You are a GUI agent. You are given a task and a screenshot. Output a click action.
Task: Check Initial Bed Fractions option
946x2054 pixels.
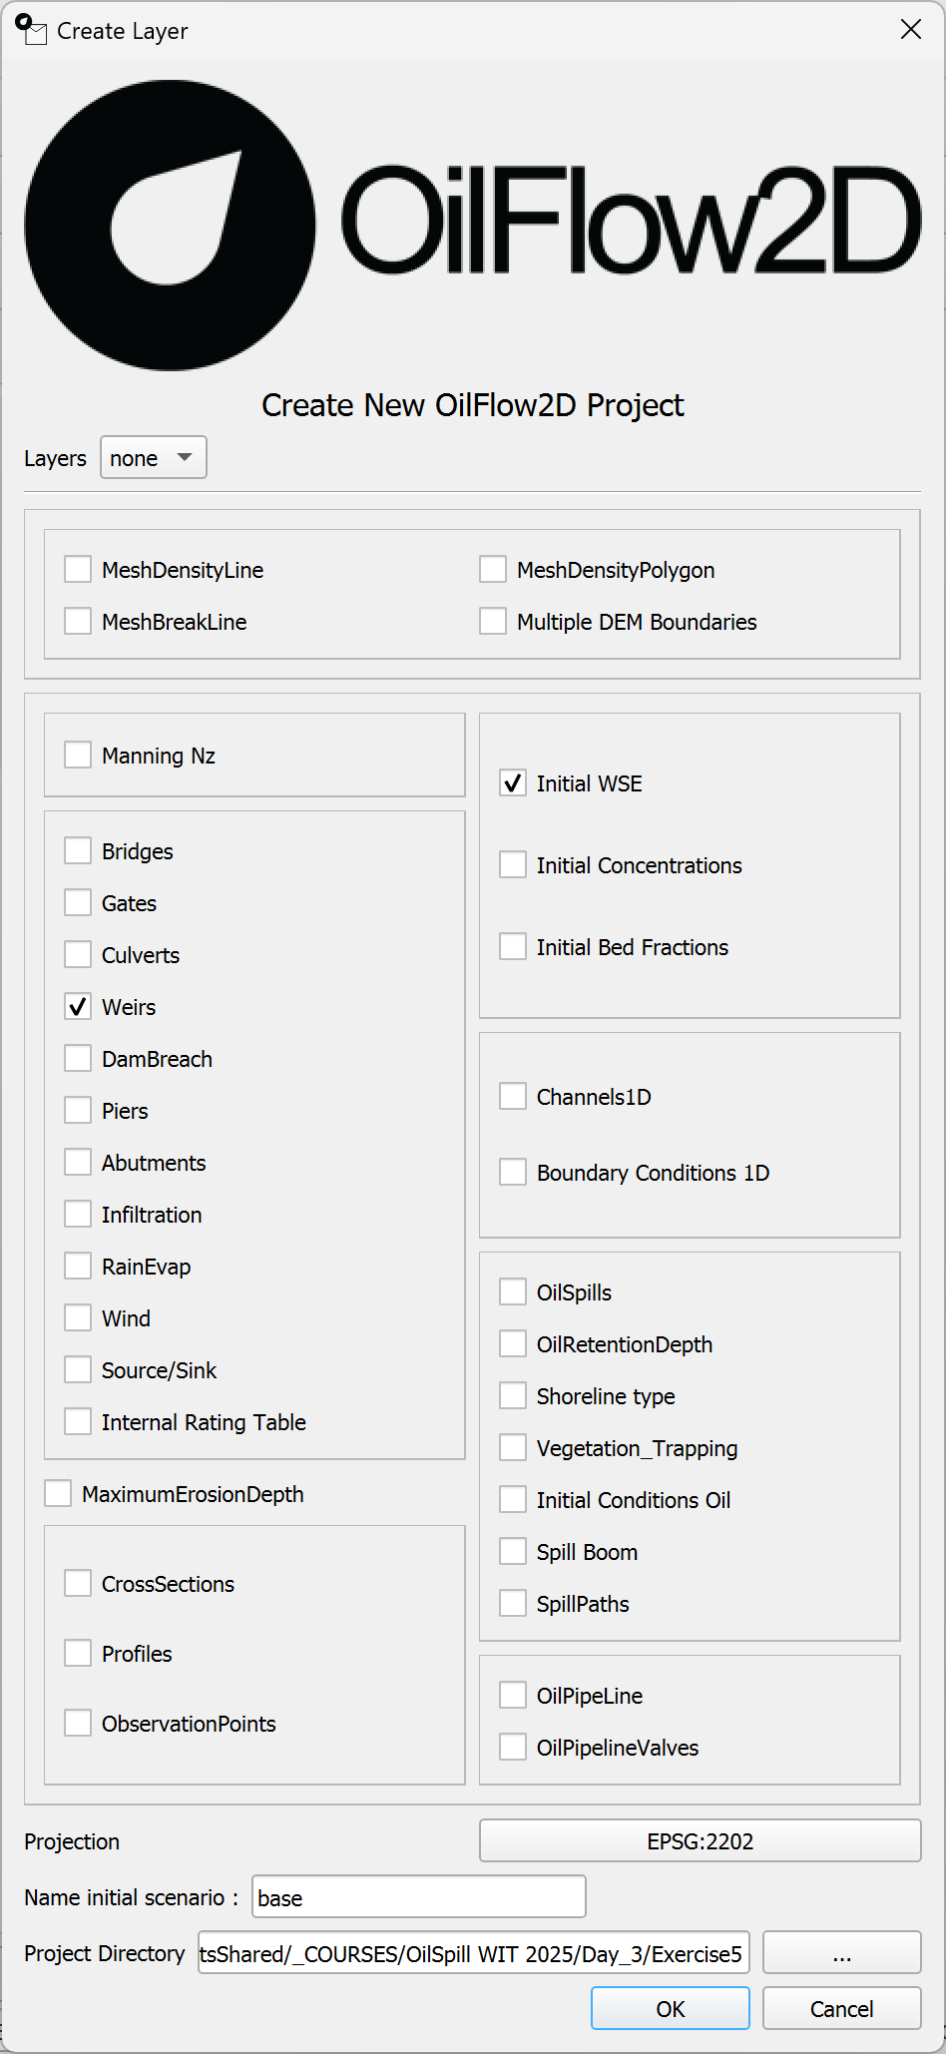(513, 947)
